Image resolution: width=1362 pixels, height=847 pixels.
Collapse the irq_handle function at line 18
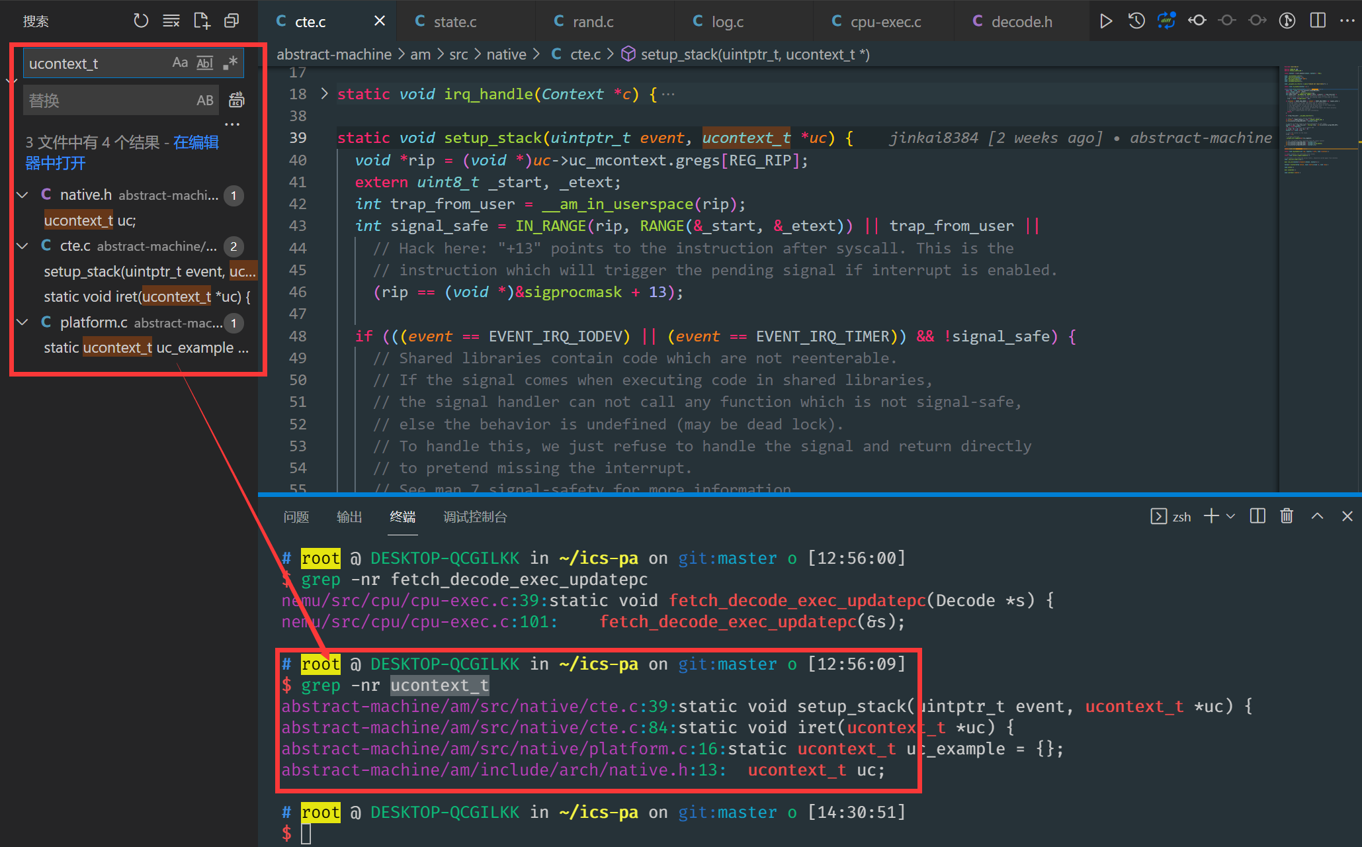pos(323,94)
